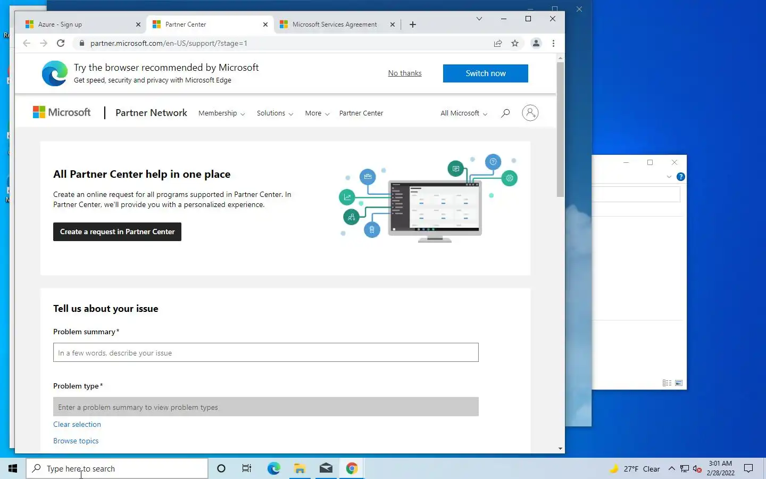
Task: Click the Microsoft Edge logo in banner
Action: (x=55, y=73)
